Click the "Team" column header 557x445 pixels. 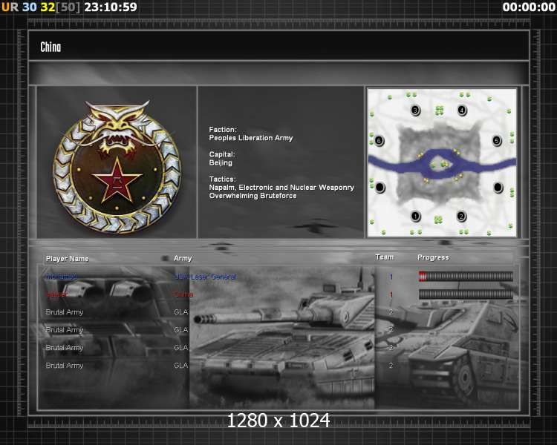coord(385,257)
